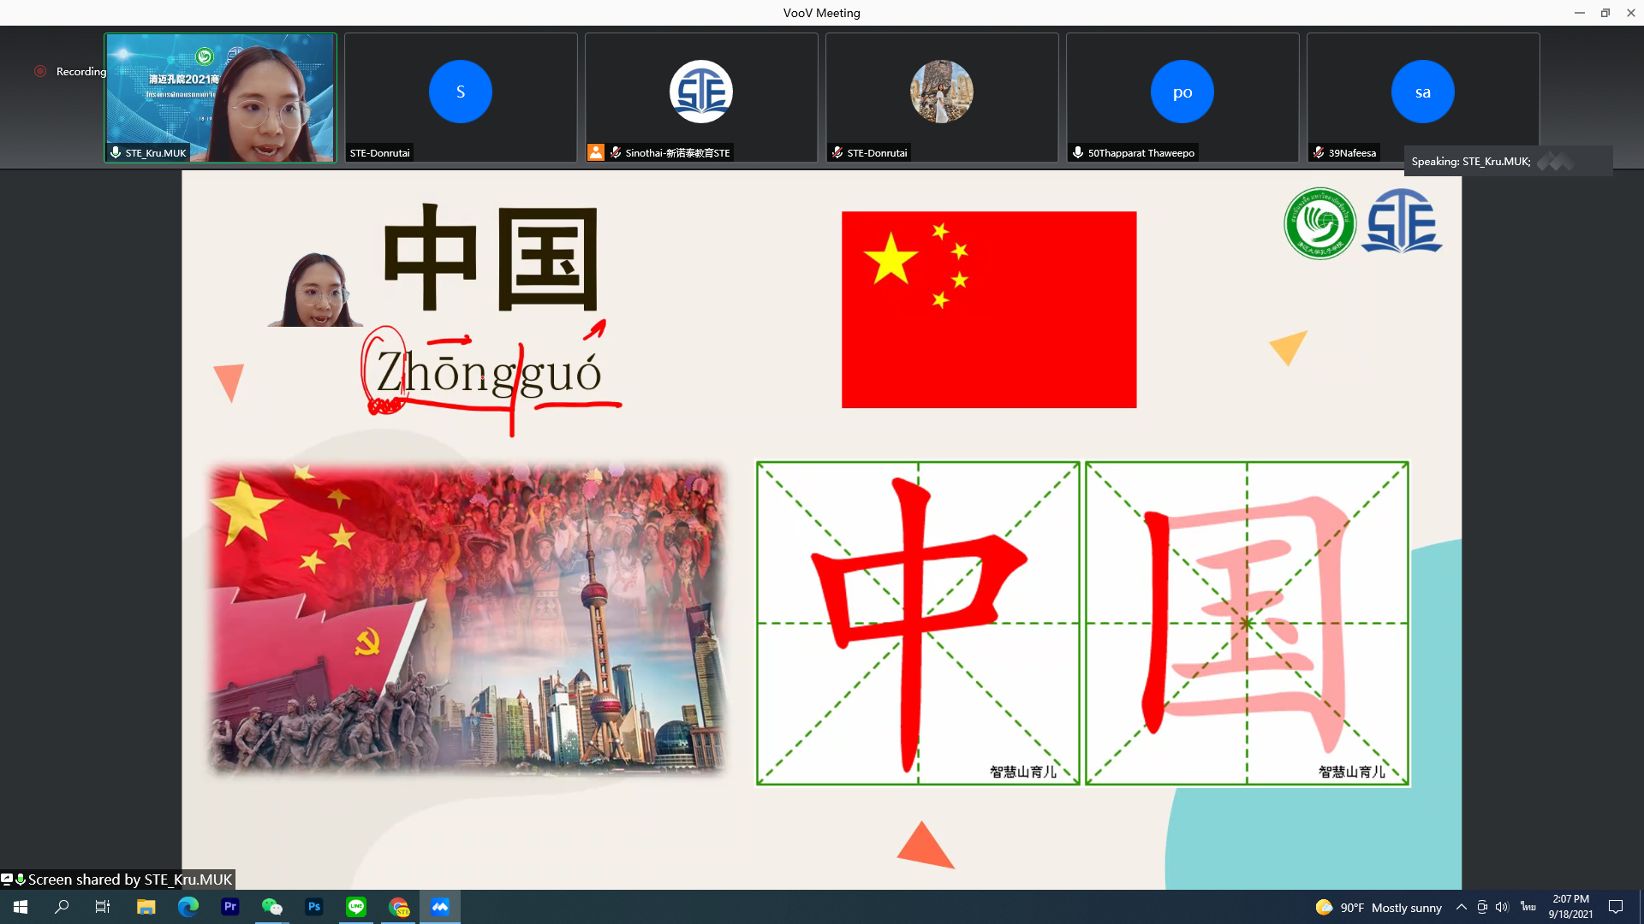Click the camera-in-use tray icon

point(1482,907)
